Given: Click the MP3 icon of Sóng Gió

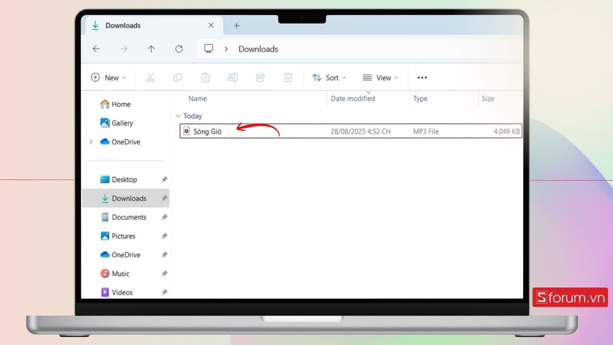Looking at the screenshot, I should pos(186,131).
